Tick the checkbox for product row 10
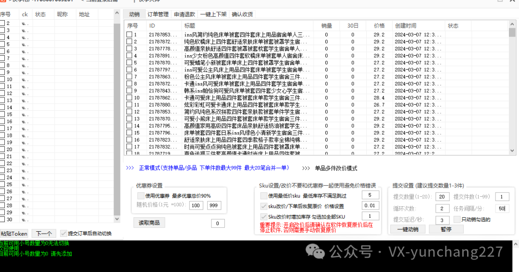 (129, 97)
